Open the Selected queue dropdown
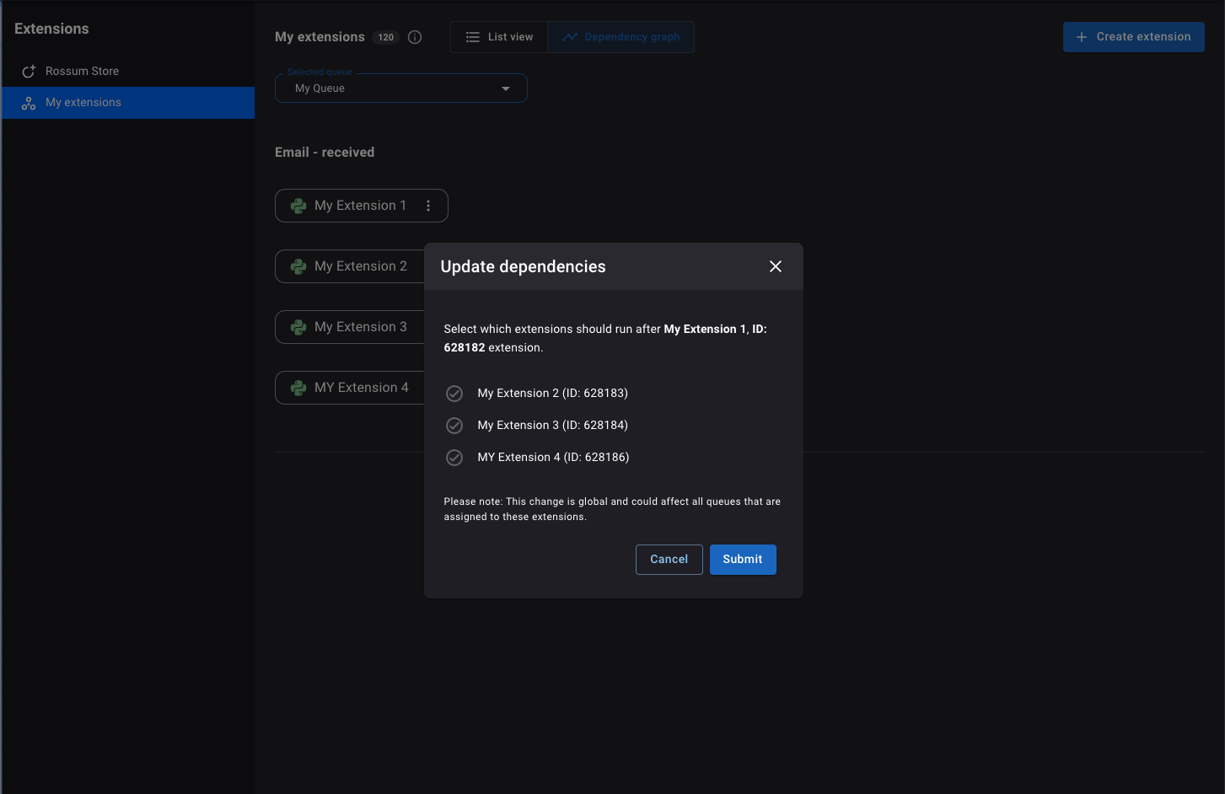The image size is (1225, 794). coord(401,89)
